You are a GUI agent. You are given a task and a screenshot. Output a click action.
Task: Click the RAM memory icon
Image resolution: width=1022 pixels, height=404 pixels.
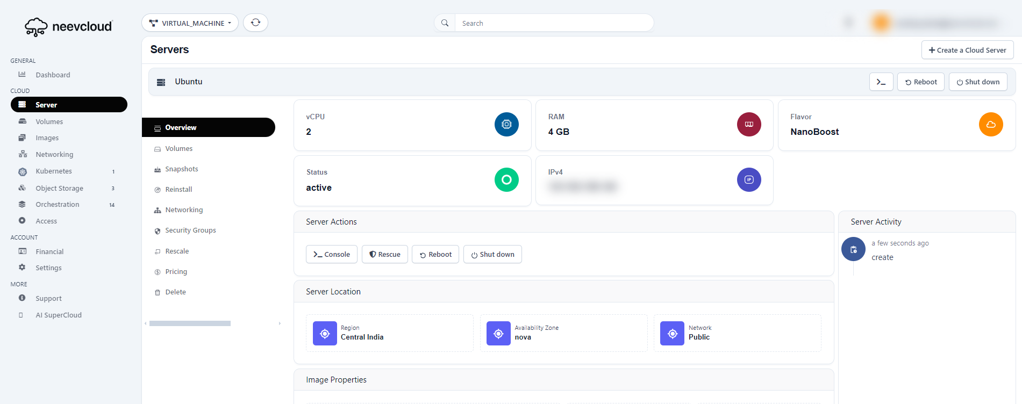point(748,124)
